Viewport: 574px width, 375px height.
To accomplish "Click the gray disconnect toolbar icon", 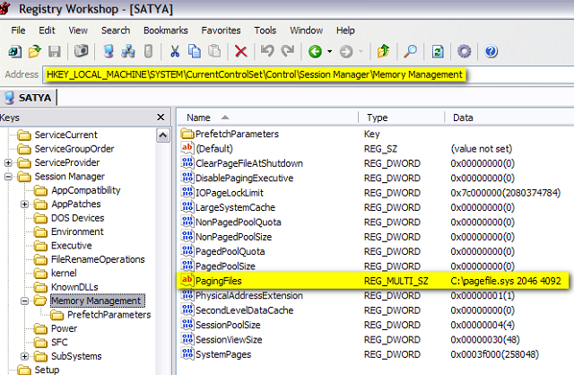I will [148, 52].
